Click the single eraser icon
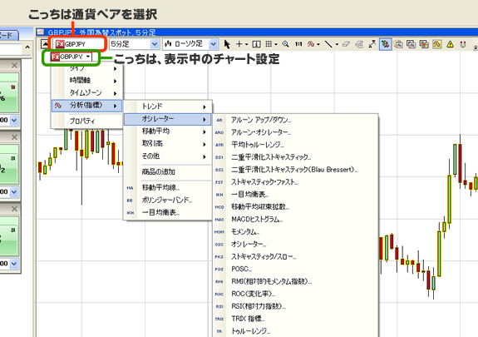The width and height of the screenshot is (478, 337). click(x=346, y=44)
